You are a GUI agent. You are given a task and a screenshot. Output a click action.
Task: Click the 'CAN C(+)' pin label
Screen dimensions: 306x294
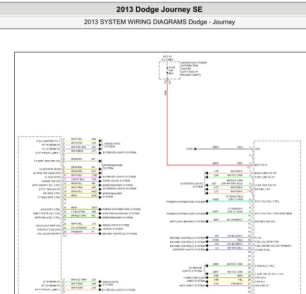pyautogui.click(x=260, y=277)
